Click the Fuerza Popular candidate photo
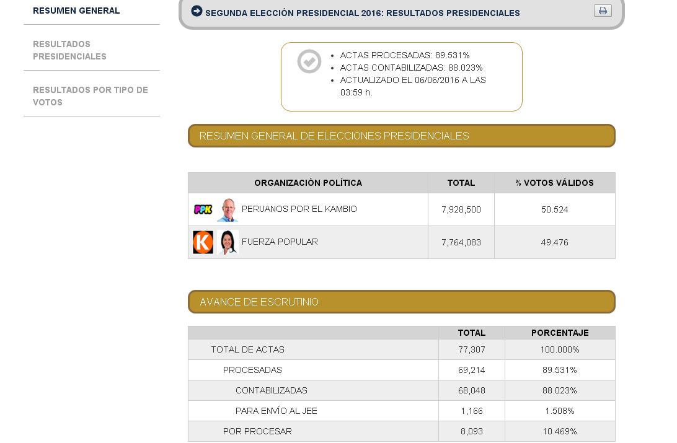 pyautogui.click(x=228, y=242)
